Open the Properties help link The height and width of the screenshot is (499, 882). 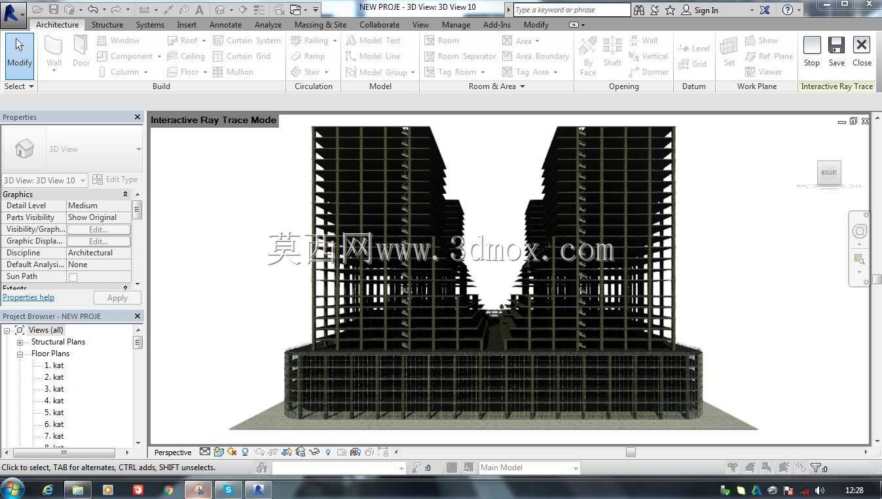tap(28, 297)
